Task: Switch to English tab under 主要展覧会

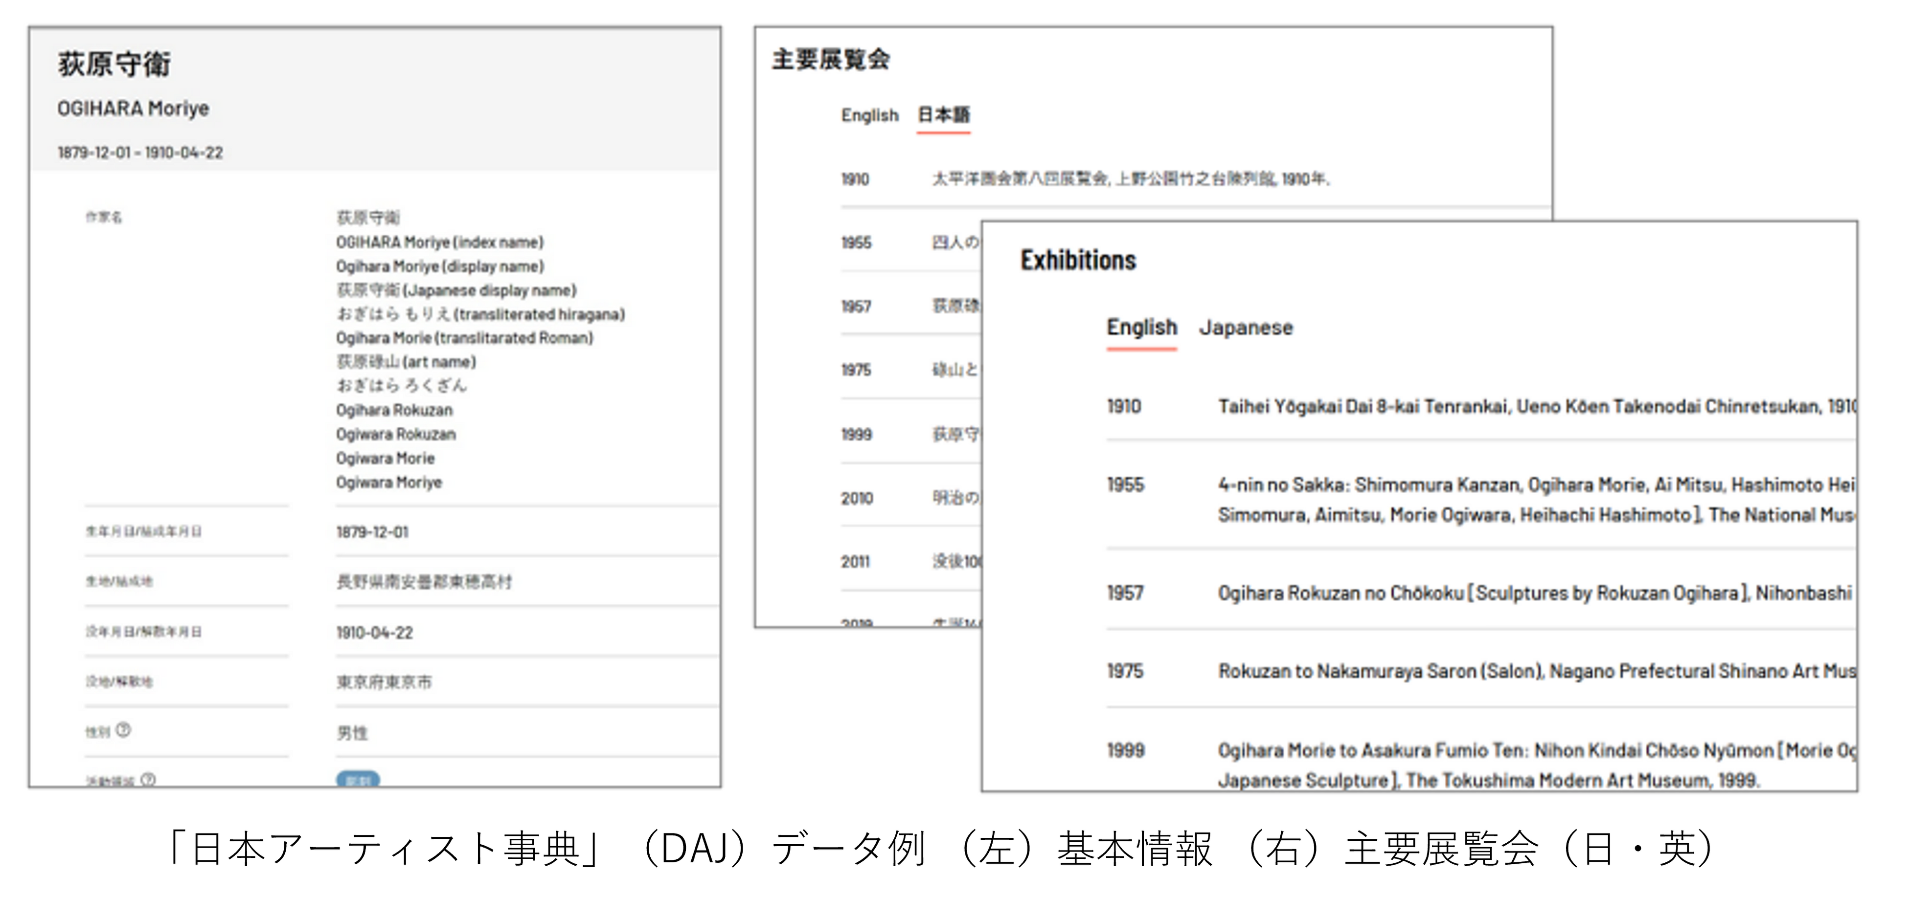Action: [x=869, y=115]
